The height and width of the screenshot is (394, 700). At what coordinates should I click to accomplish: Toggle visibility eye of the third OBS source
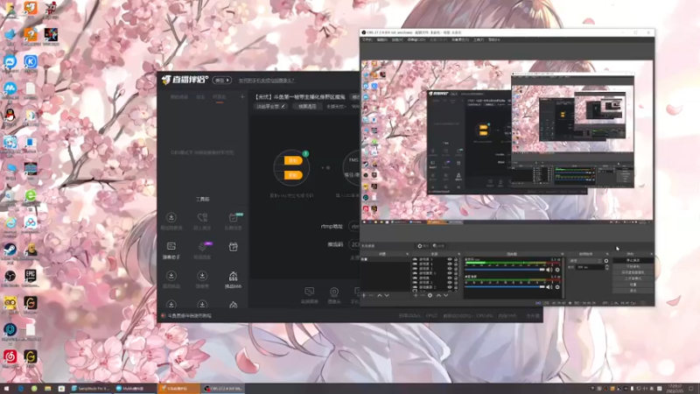[x=450, y=269]
